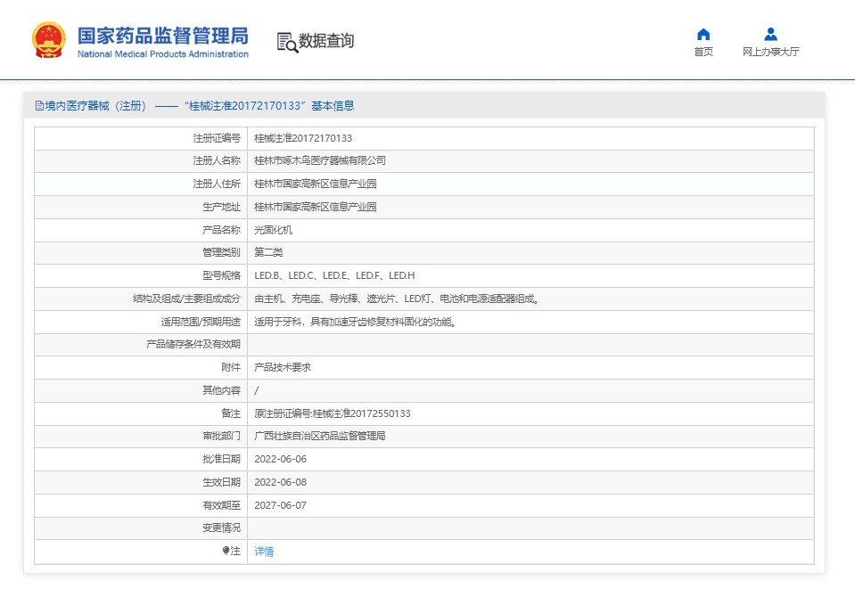855x589 pixels.
Task: Click the home house icon
Action: point(703,35)
